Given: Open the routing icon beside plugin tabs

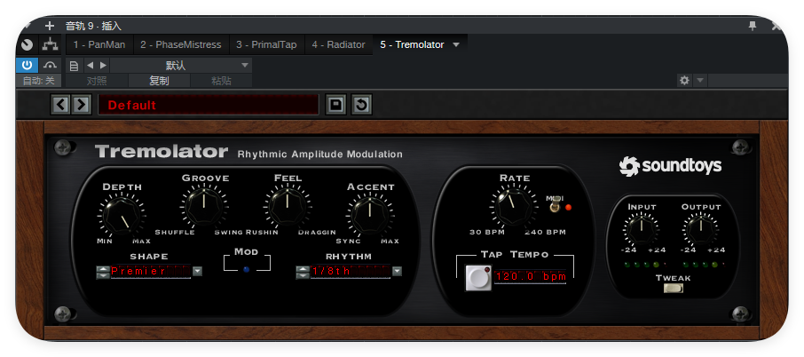Looking at the screenshot, I should pyautogui.click(x=50, y=44).
